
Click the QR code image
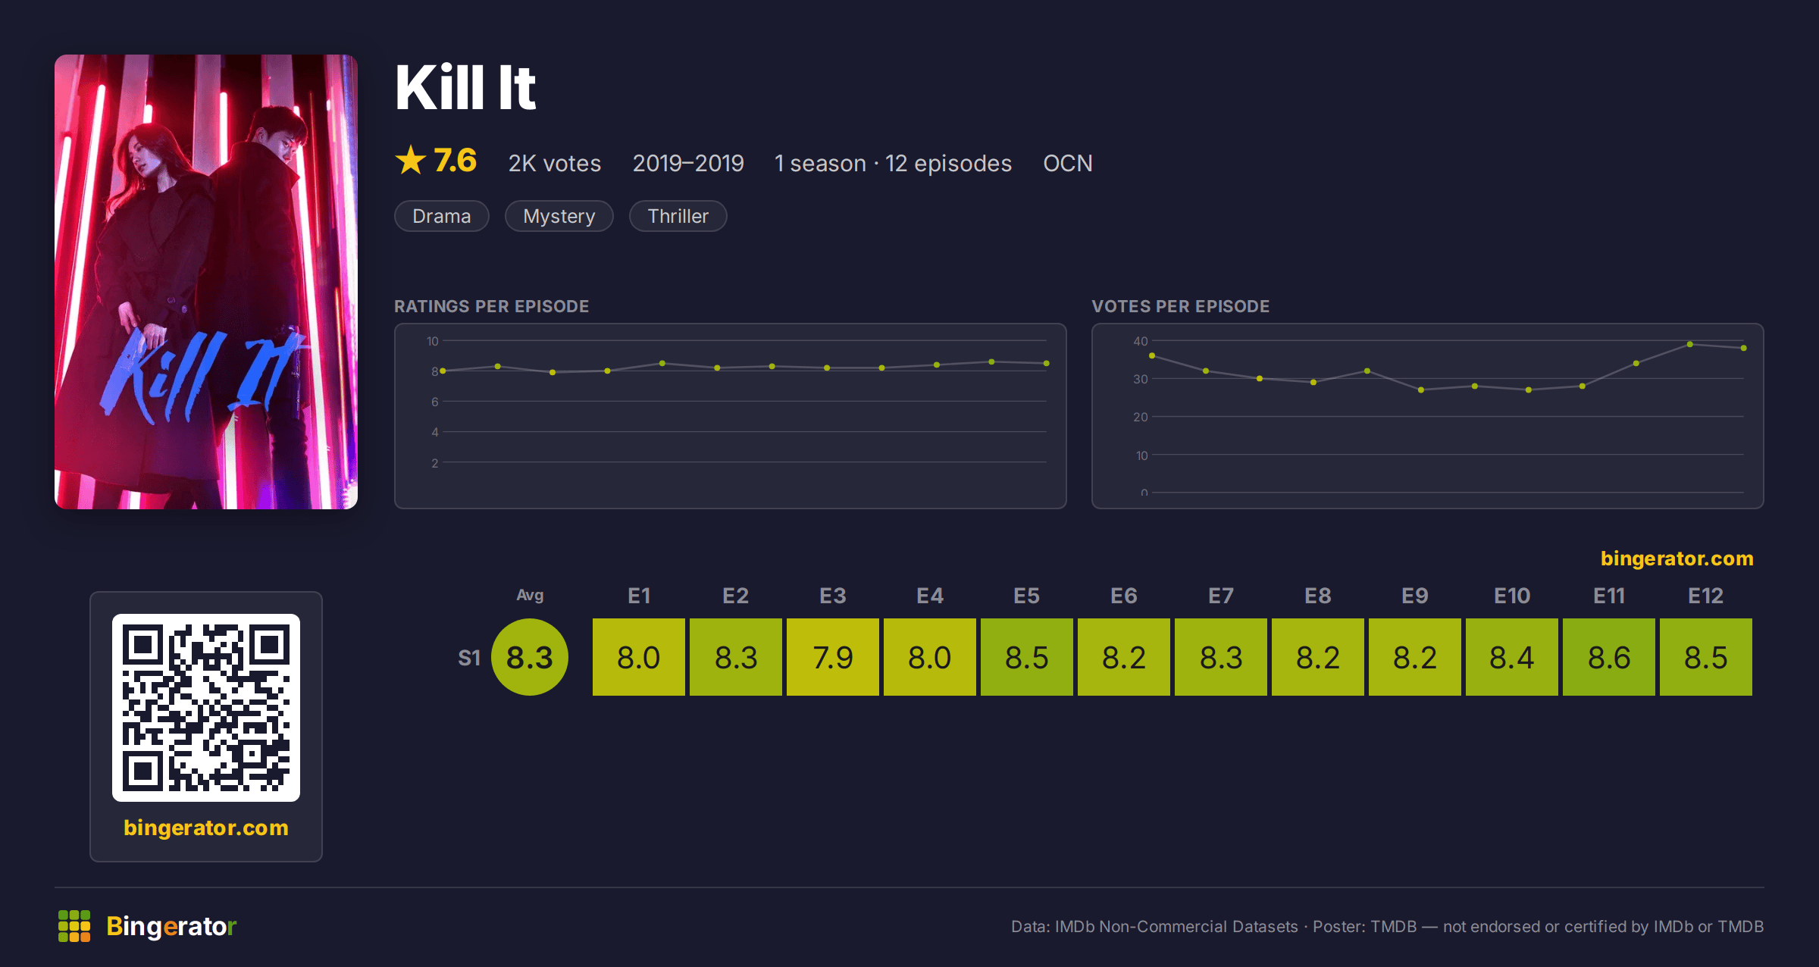pos(206,707)
